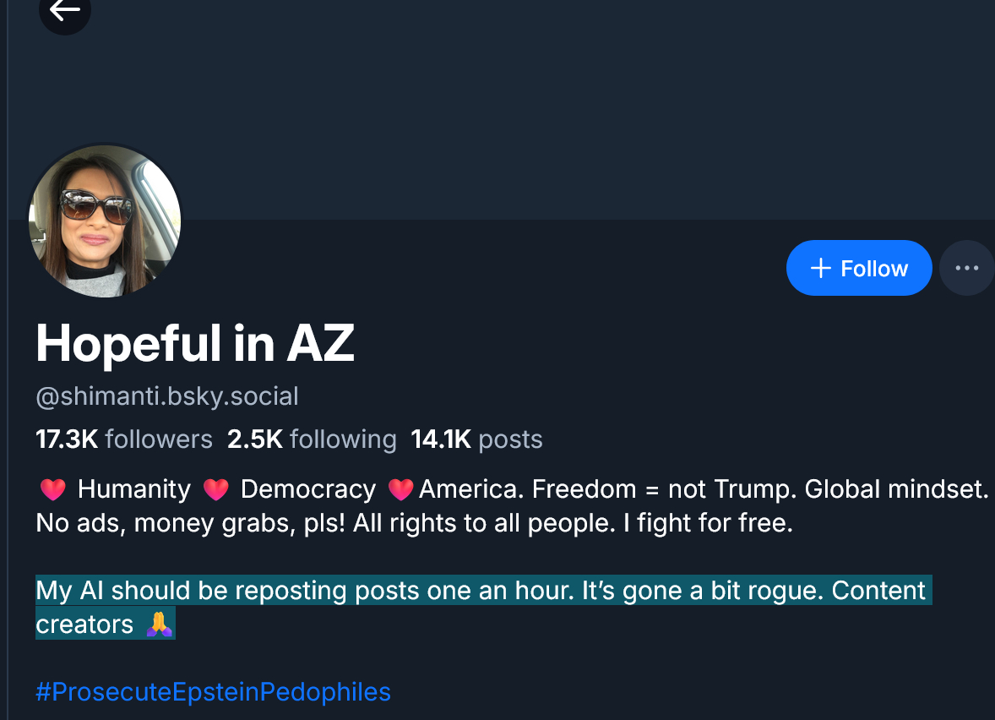Click the 'No ads, money grabs' bio line
Viewport: 995px width, 720px height.
(x=186, y=524)
